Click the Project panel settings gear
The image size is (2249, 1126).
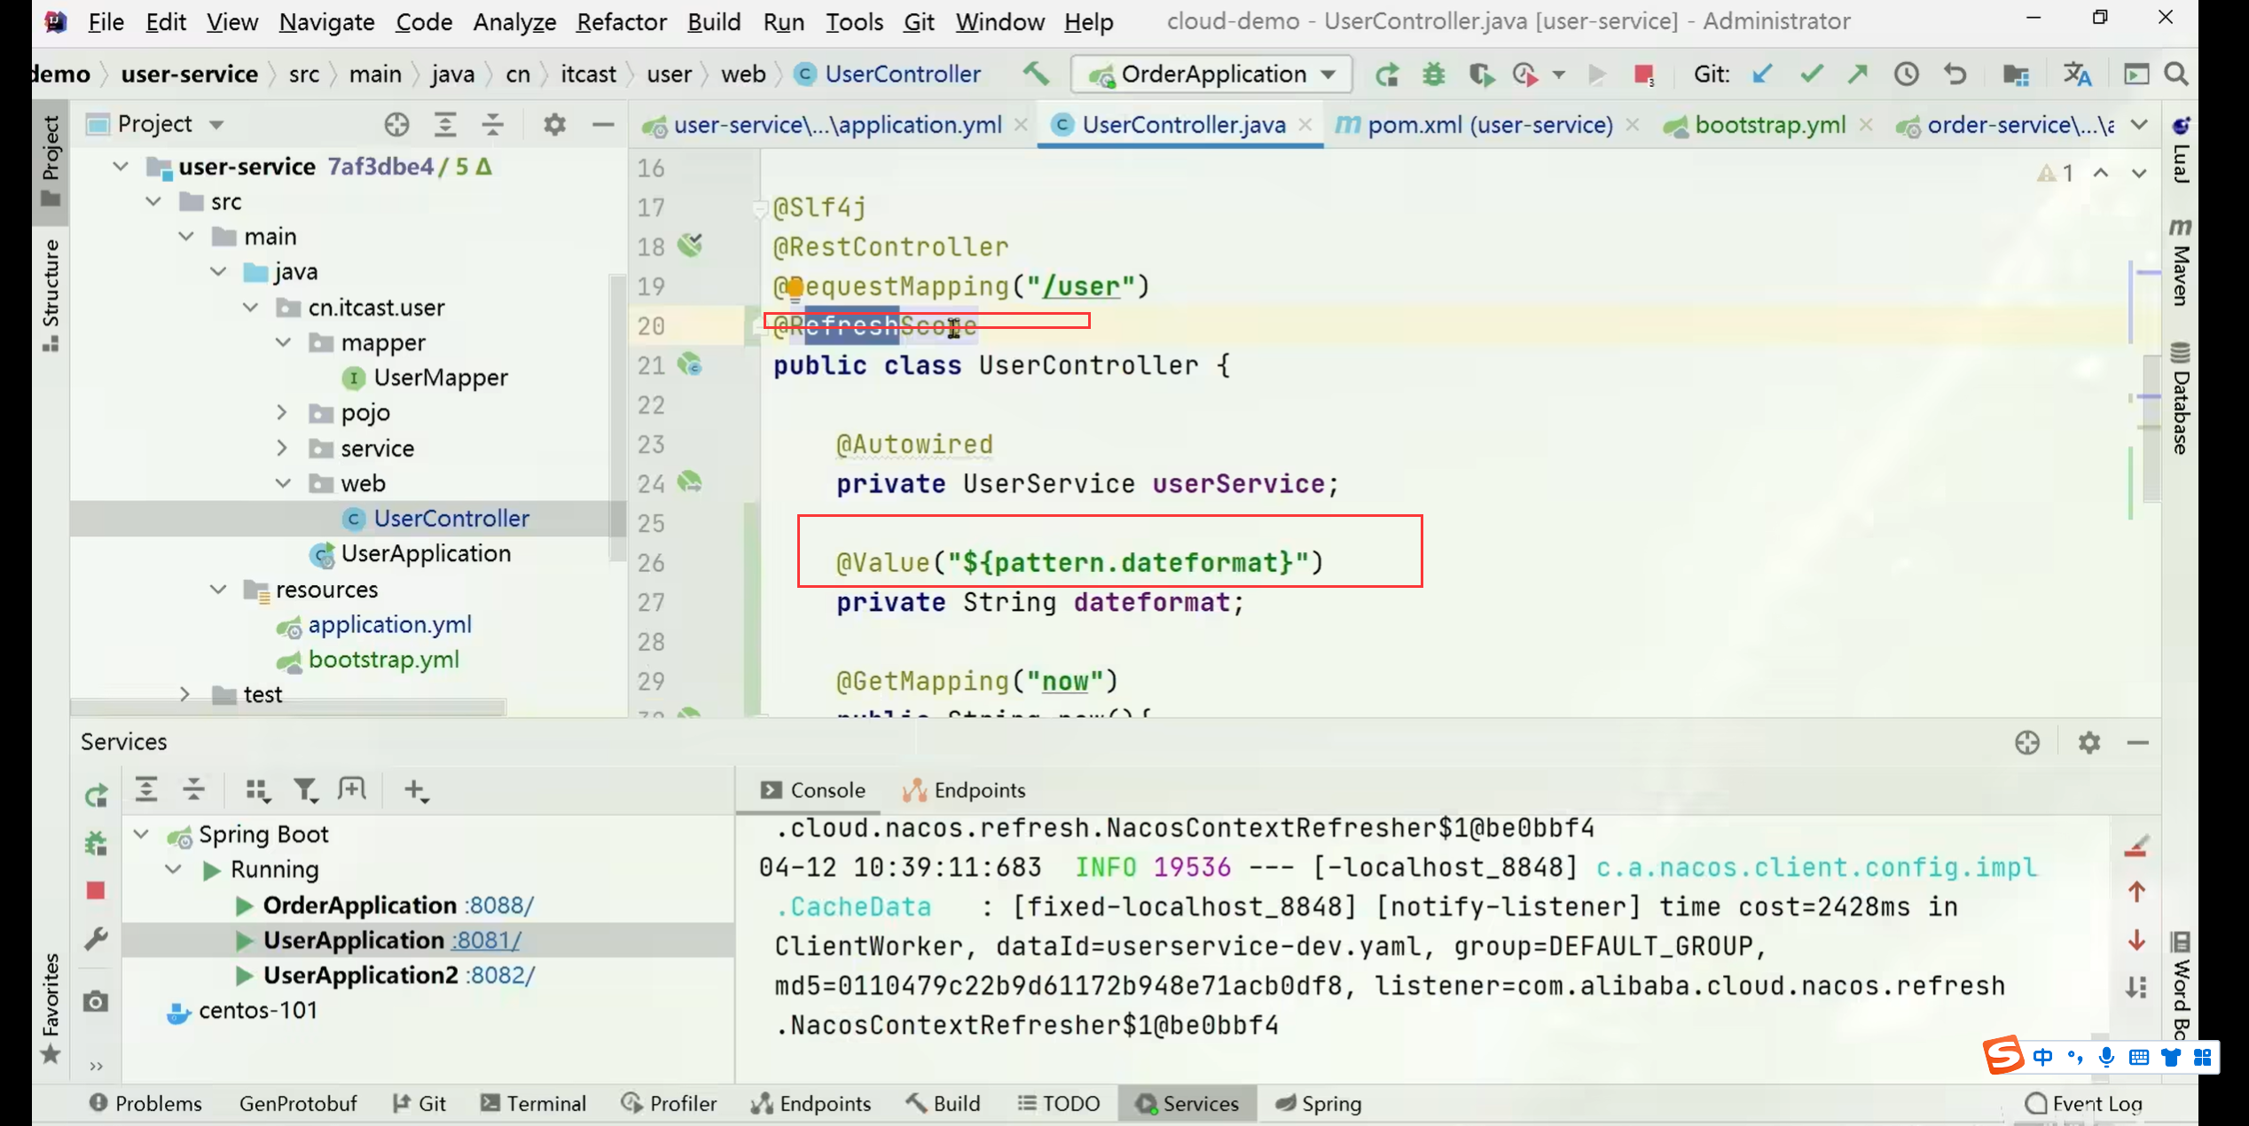tap(554, 124)
